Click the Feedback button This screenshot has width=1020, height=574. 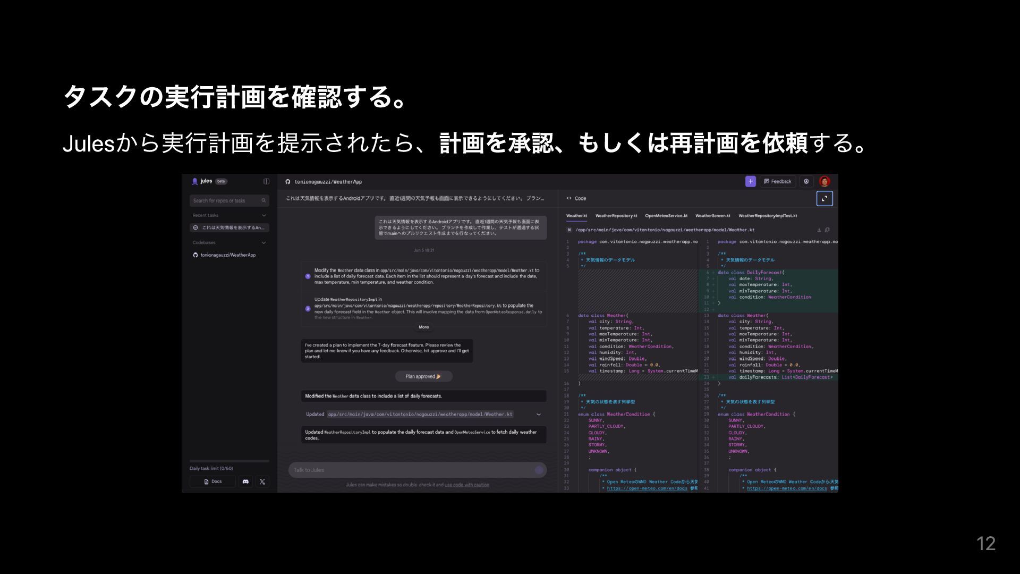point(778,181)
